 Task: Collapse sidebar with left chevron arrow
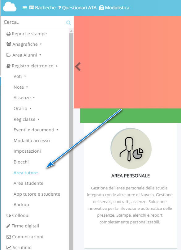click(x=78, y=67)
